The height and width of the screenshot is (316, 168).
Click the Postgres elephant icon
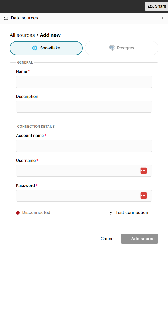click(x=112, y=48)
